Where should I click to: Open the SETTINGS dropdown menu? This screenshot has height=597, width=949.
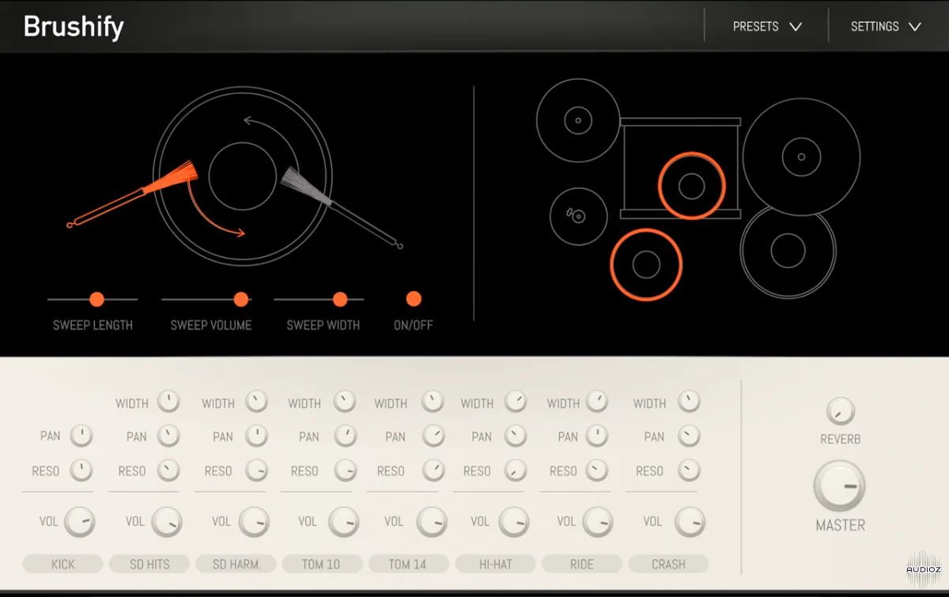886,26
